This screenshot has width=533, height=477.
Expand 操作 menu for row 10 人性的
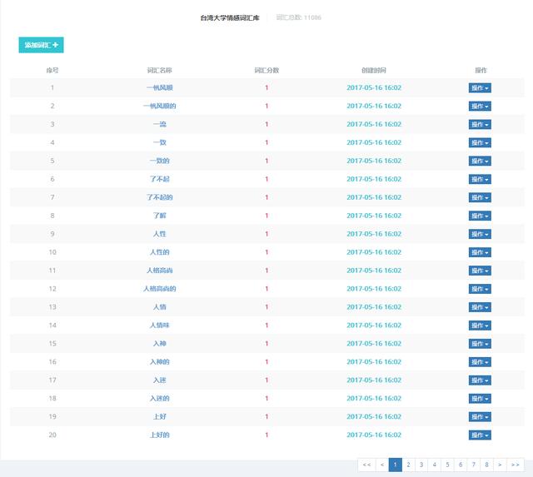tap(480, 252)
